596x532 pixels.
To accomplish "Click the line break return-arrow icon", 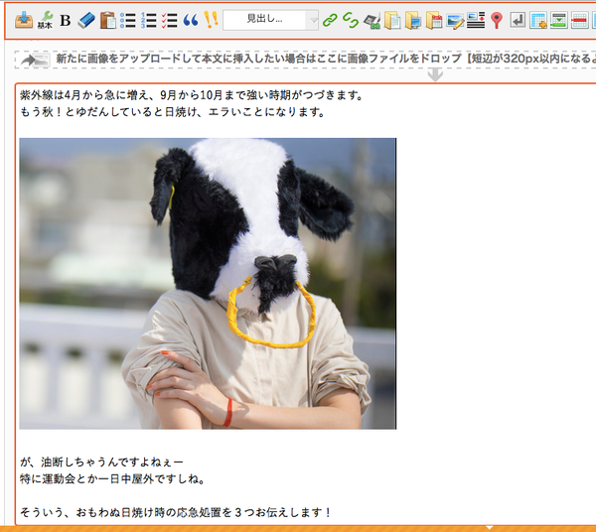I will pyautogui.click(x=518, y=20).
